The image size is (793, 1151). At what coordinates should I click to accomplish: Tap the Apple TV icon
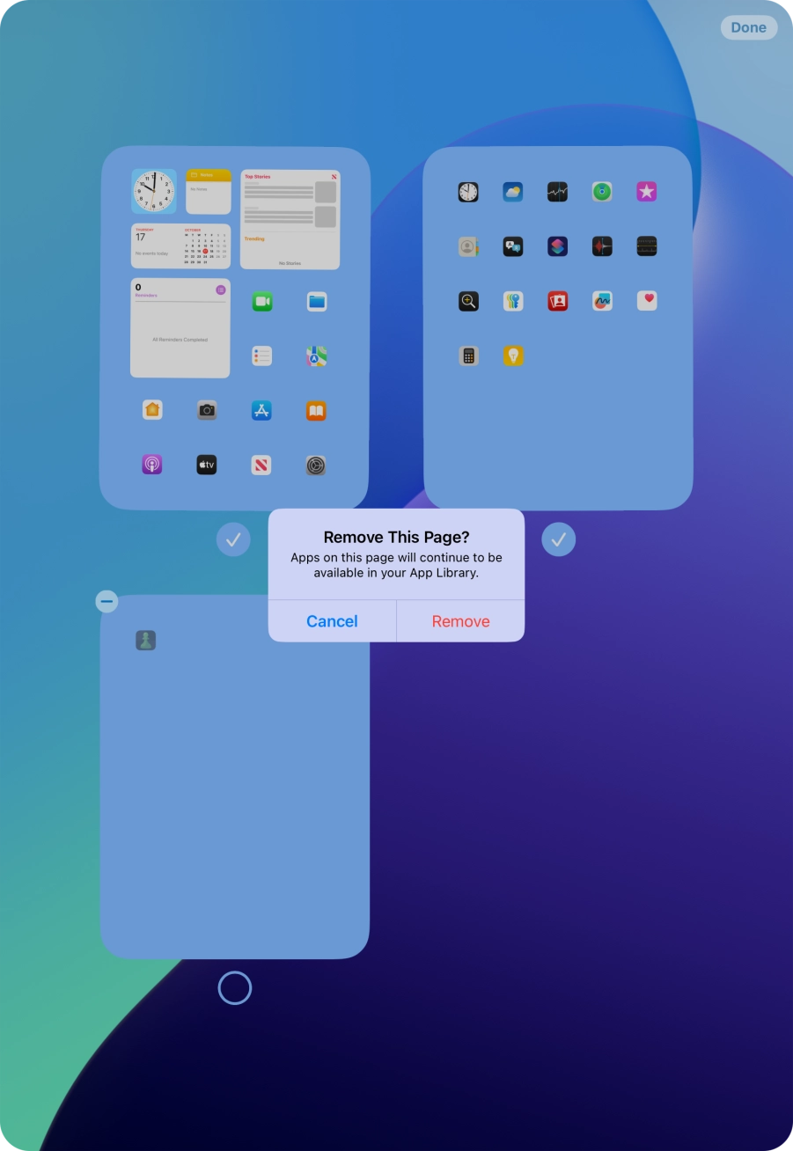pyautogui.click(x=206, y=465)
